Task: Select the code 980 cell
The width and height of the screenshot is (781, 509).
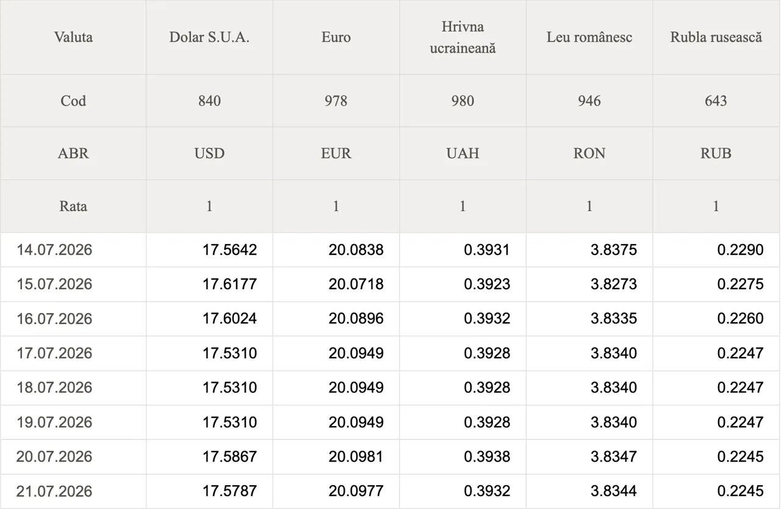Action: pyautogui.click(x=462, y=101)
